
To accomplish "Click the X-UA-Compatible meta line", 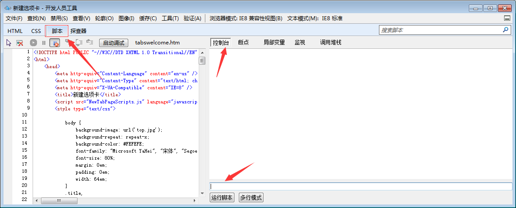I will click(x=123, y=88).
